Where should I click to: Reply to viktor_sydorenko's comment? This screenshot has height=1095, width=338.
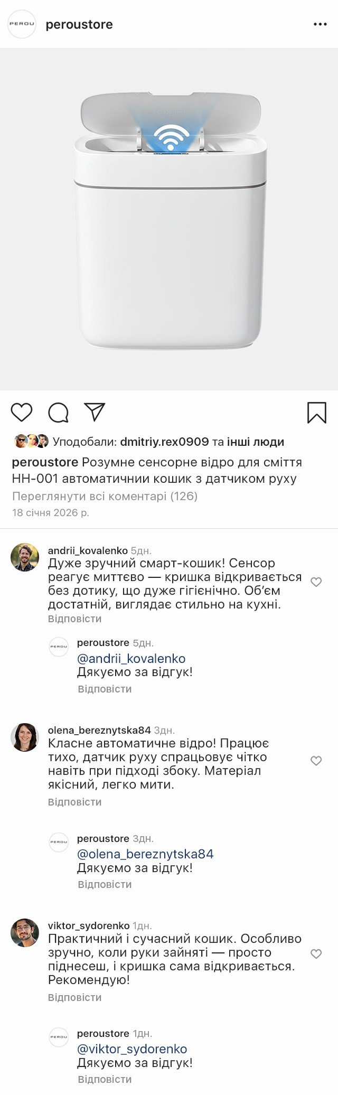tap(74, 997)
